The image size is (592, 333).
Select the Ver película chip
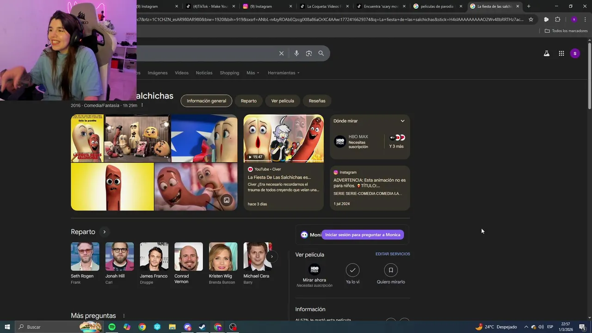pos(283,101)
